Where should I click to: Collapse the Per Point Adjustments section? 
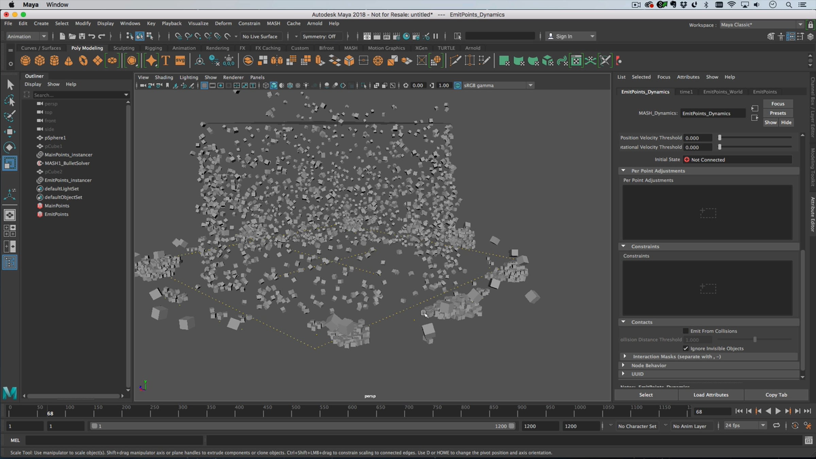[623, 171]
